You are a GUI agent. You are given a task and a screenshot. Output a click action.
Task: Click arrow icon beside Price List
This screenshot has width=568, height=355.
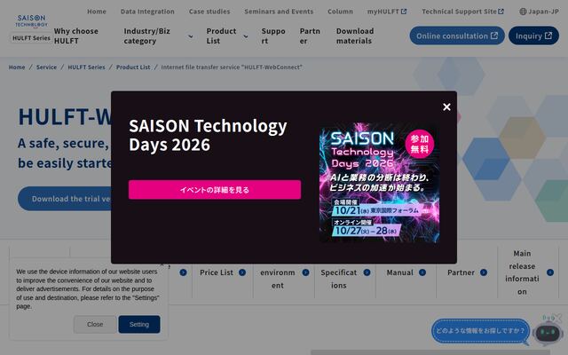point(242,272)
